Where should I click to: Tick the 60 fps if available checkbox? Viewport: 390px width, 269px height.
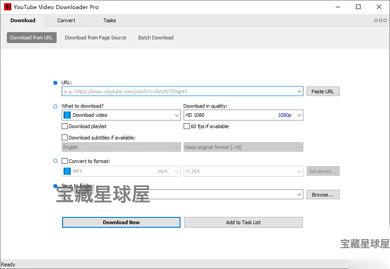click(186, 126)
